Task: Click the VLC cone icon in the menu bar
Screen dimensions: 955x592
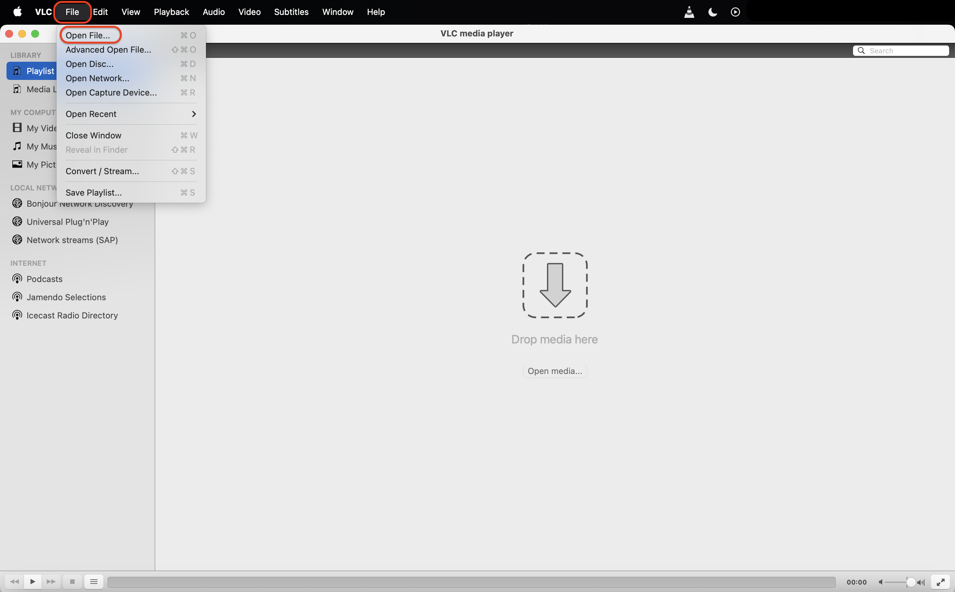Action: pos(689,12)
